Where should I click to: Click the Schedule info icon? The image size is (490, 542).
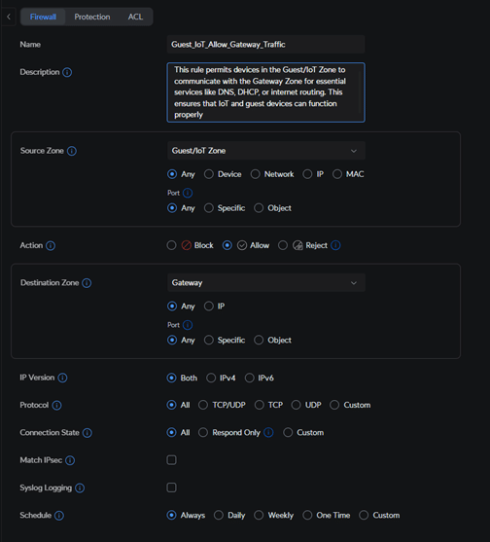(x=59, y=516)
